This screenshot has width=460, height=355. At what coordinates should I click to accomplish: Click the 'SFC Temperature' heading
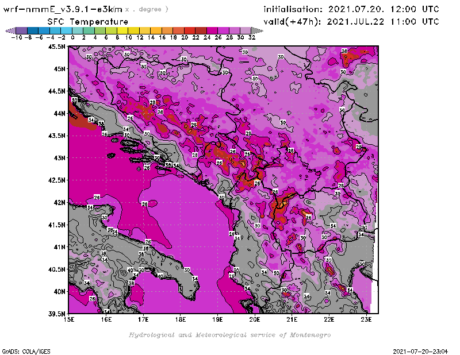pos(88,22)
